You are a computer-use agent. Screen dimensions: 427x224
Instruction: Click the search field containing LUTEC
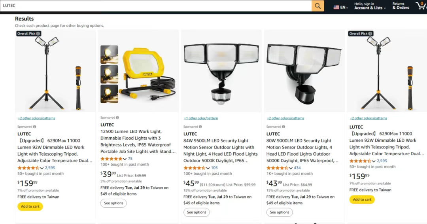pyautogui.click(x=156, y=6)
